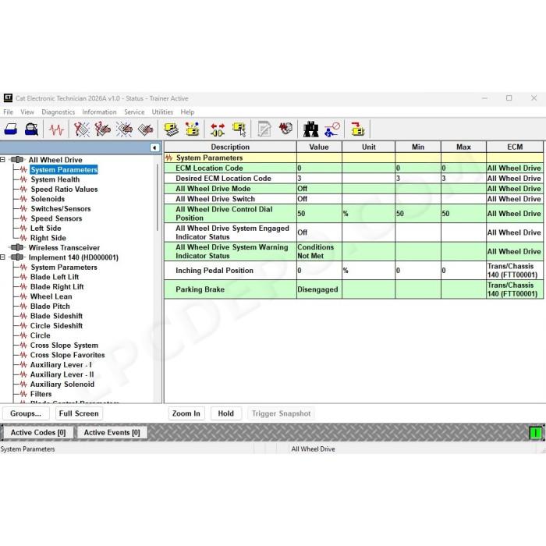Hide the left tree panel with the arrow button
Image resolution: width=546 pixels, height=546 pixels.
(154, 147)
